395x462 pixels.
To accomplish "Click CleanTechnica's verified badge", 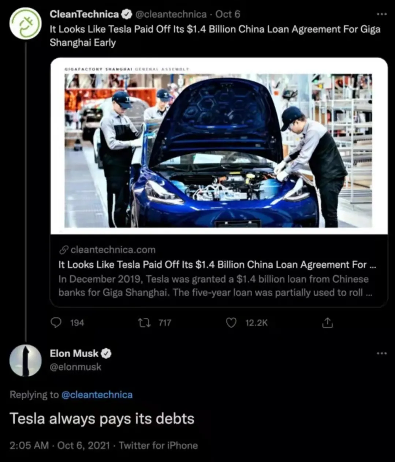I will pos(127,15).
